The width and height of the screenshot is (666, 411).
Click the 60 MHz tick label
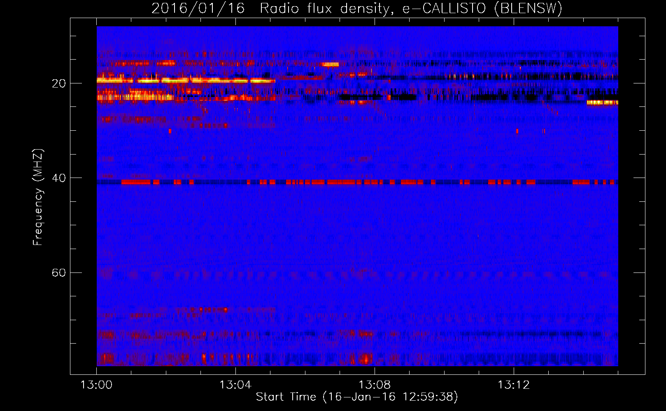coord(59,272)
